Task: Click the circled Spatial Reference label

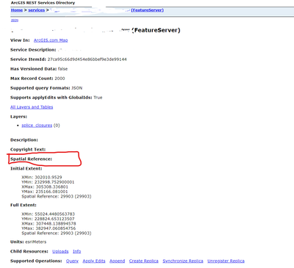Action: click(x=31, y=159)
